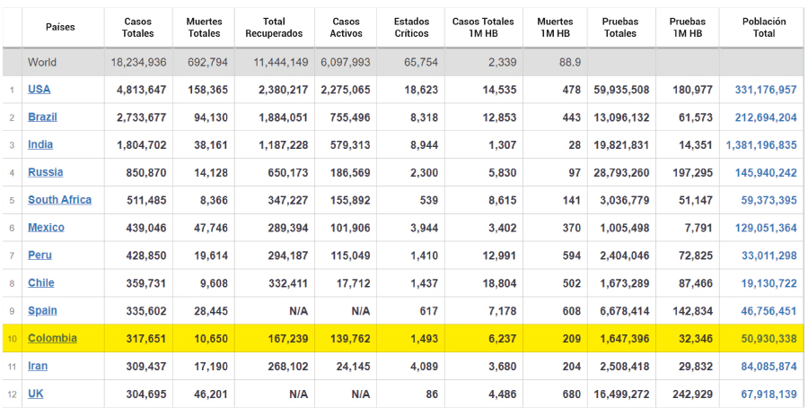Open the Brazil country link

[42, 117]
